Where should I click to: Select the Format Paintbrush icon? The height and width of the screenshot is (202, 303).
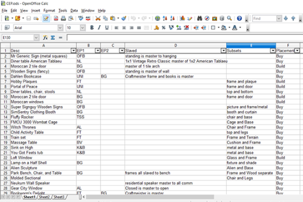pyautogui.click(x=124, y=19)
